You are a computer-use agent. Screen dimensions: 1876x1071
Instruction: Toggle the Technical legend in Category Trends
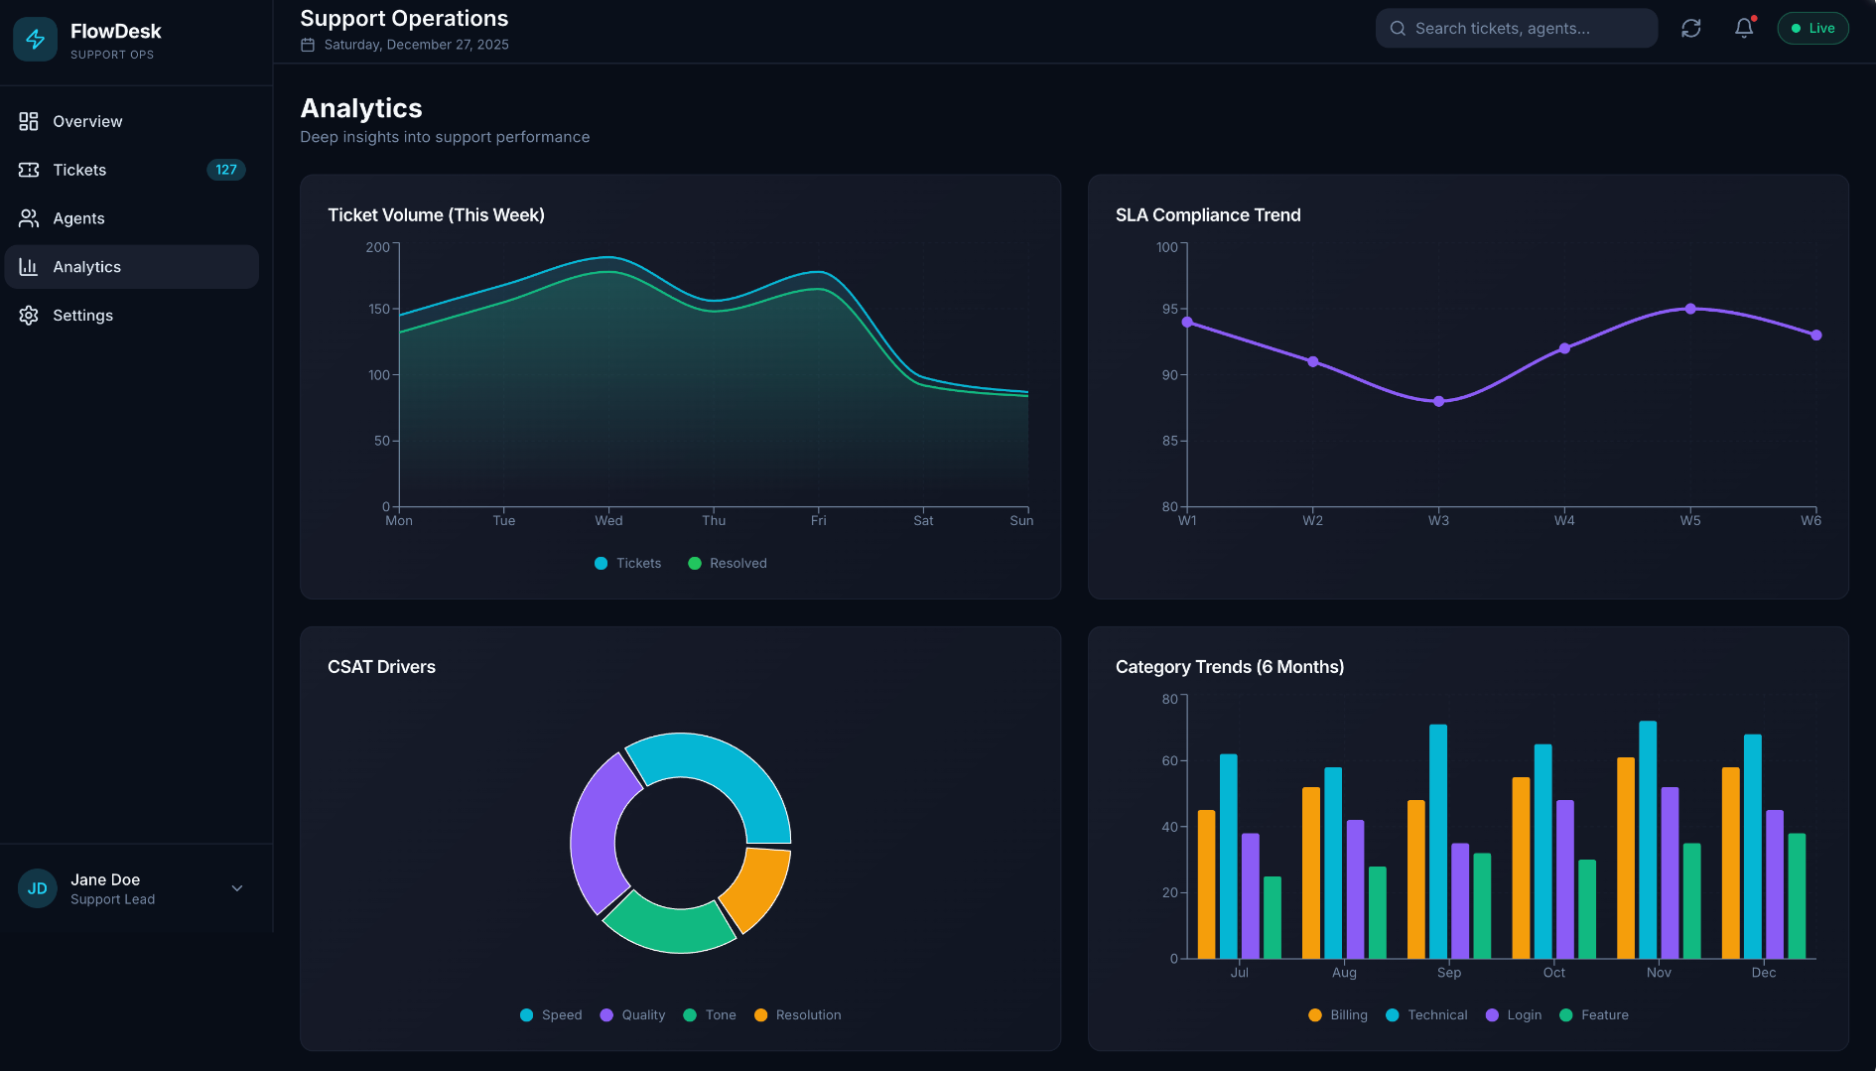point(1426,1014)
